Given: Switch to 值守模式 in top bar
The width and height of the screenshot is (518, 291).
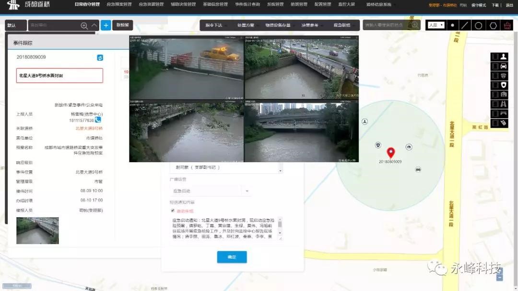Looking at the screenshot, I should point(478,5).
